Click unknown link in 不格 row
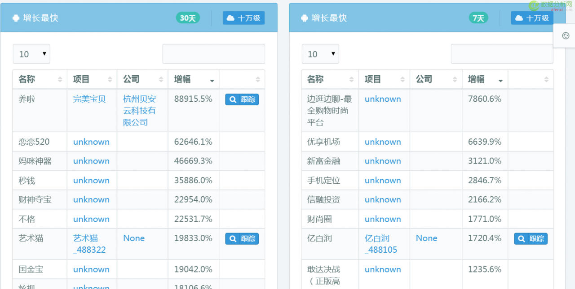The height and width of the screenshot is (289, 575). tap(91, 219)
